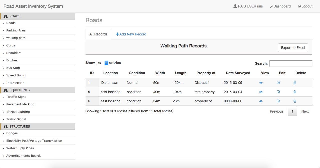Click Logout in the top bar
This screenshot has height=168, width=320.
(305, 6)
